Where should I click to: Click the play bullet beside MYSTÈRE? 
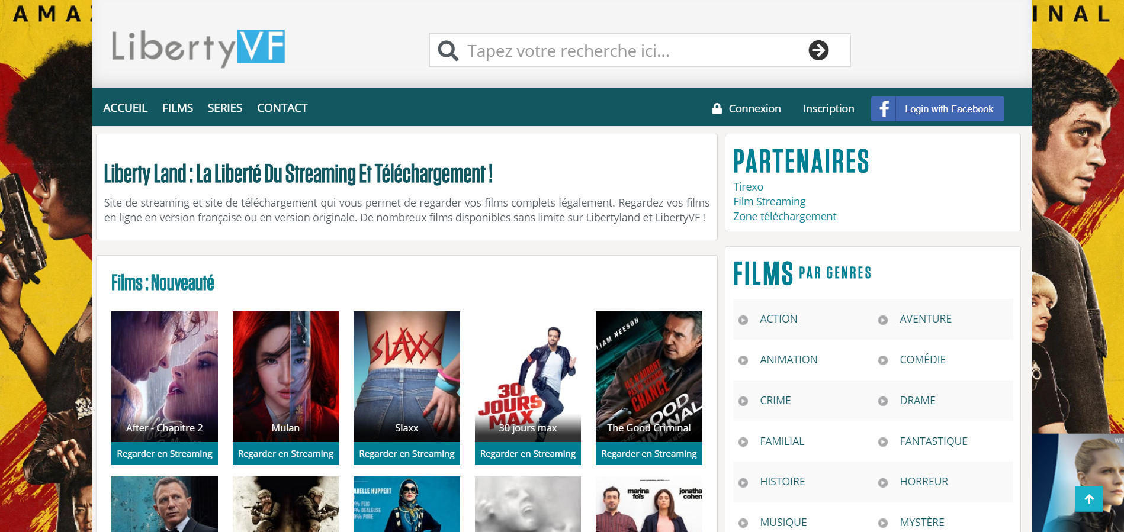[x=883, y=523]
